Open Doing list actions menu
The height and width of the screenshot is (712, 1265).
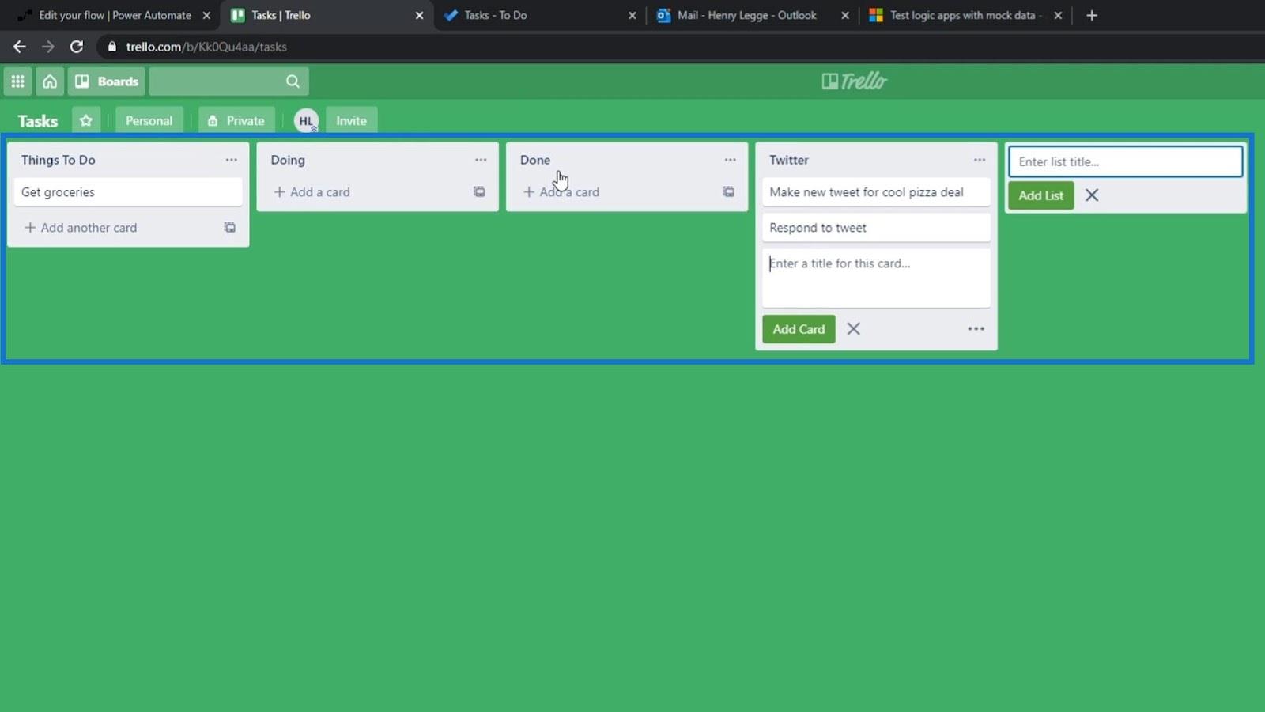(481, 160)
